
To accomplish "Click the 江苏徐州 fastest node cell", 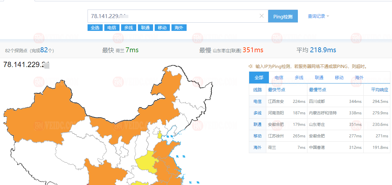I will (276, 136).
